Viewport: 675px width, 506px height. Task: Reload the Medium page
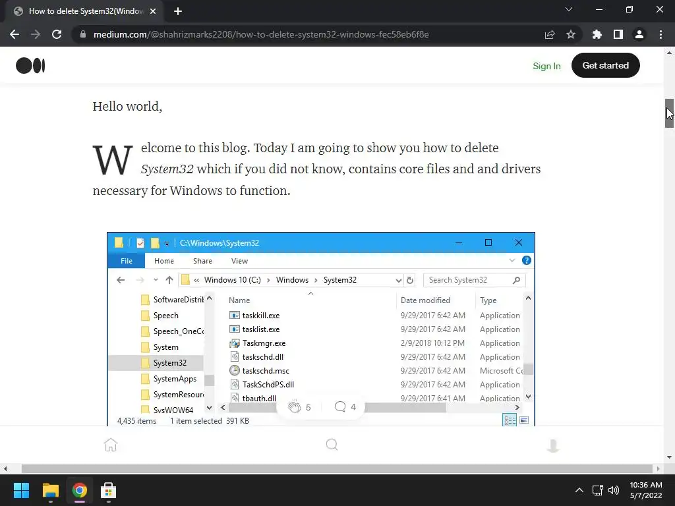pos(57,34)
